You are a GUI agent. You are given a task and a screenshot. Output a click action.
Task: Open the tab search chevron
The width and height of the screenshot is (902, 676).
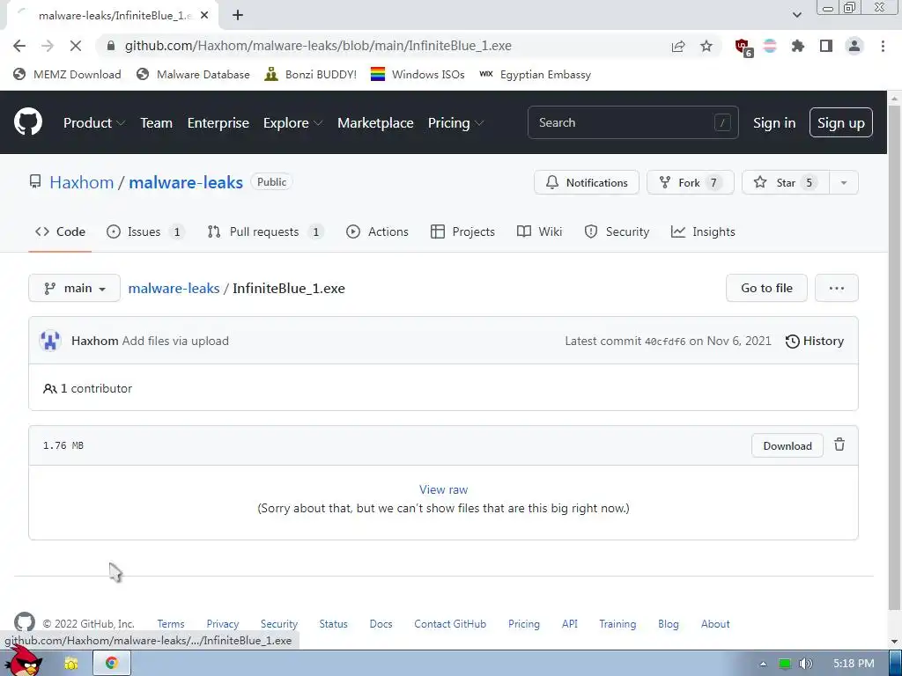pos(796,15)
